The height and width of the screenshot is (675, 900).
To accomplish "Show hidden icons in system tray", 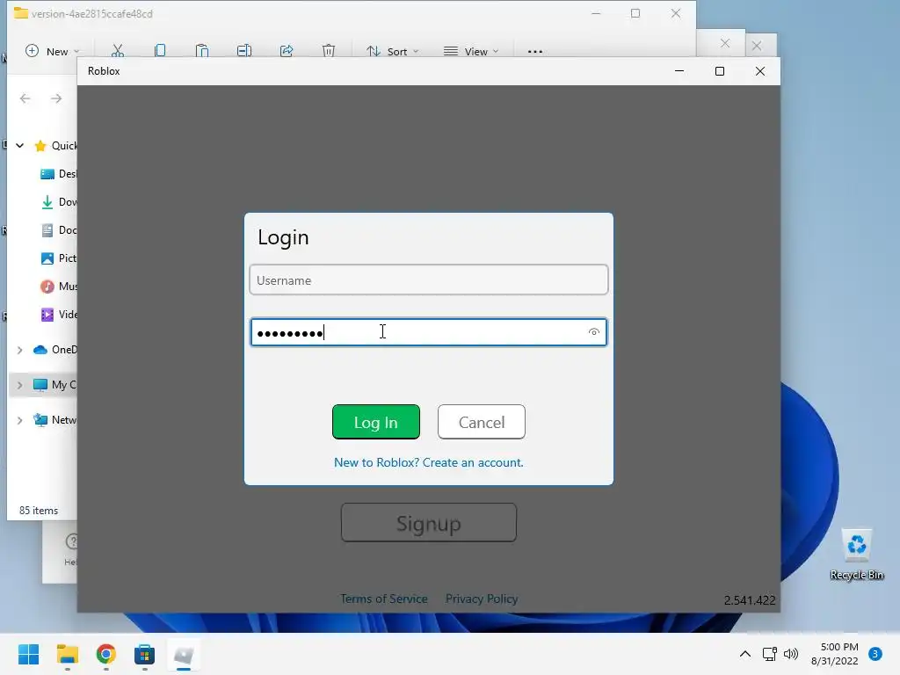I will (745, 654).
